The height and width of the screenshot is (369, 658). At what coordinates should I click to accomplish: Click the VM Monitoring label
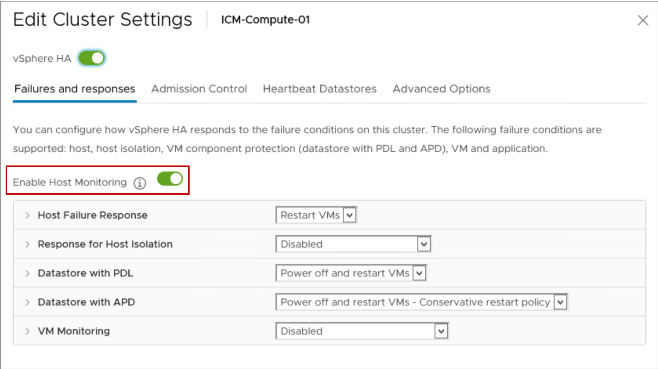74,331
